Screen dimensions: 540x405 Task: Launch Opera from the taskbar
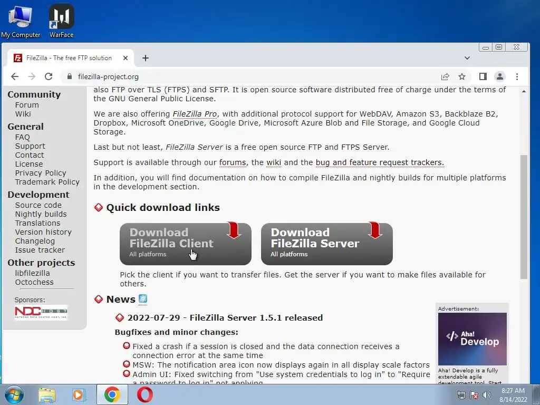145,394
